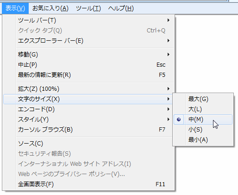Viewport: 238px width, 195px height.
Task: Choose 最大(G) text size
Action: click(x=203, y=99)
